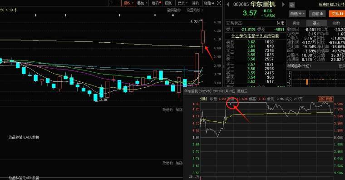Click 更多 in 利润趋势 section

(x=342, y=66)
